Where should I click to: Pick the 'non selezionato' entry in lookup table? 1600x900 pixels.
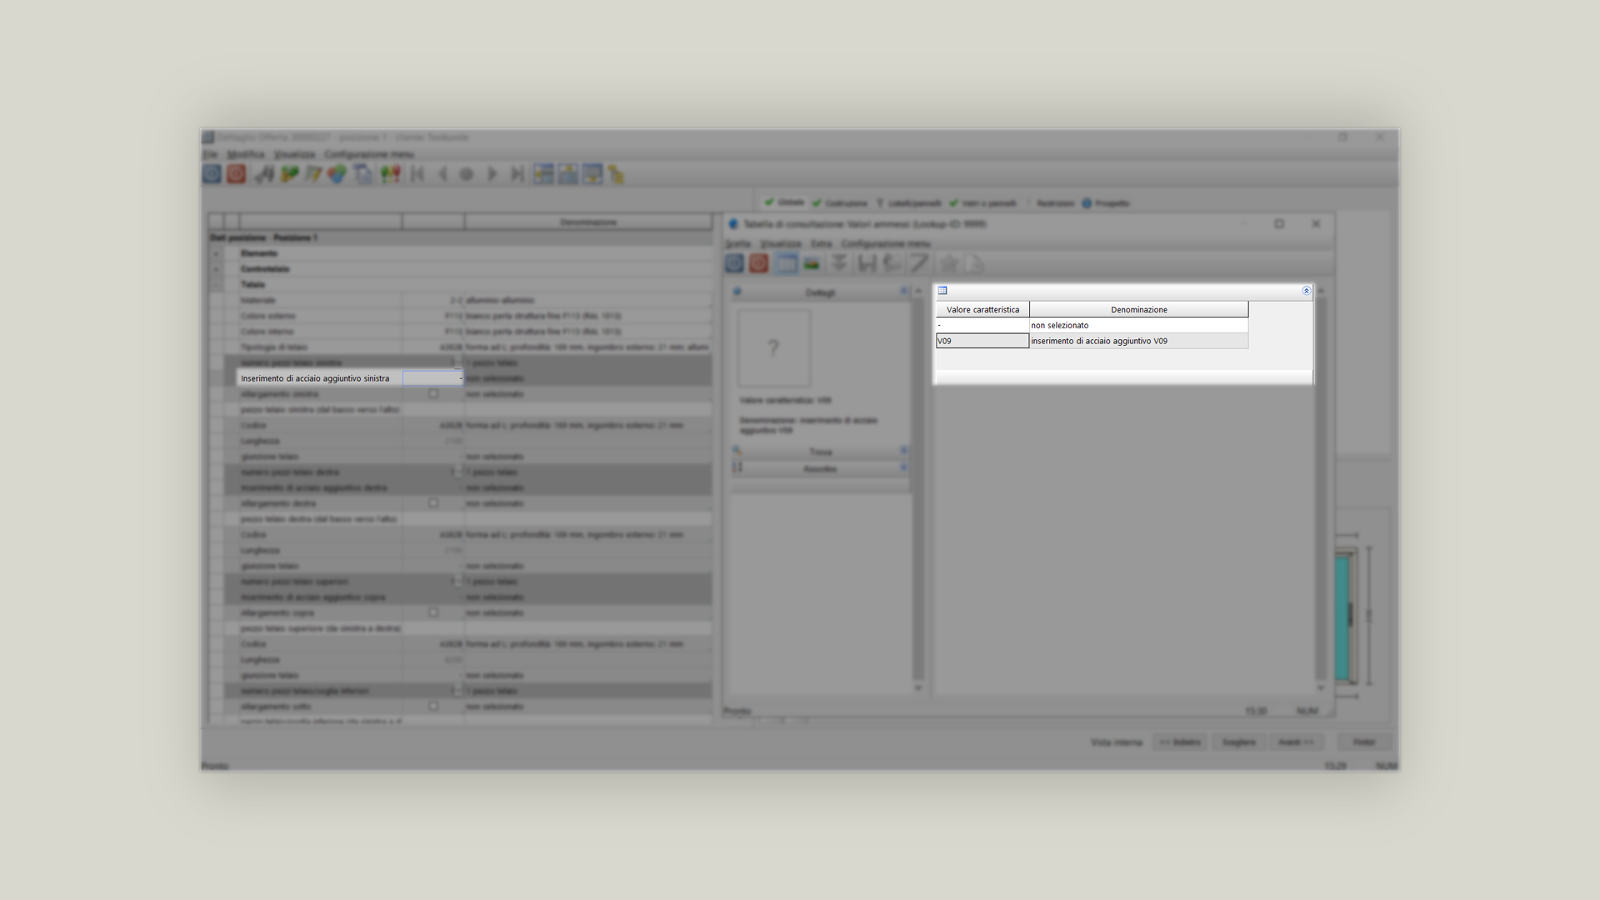pyautogui.click(x=1138, y=325)
